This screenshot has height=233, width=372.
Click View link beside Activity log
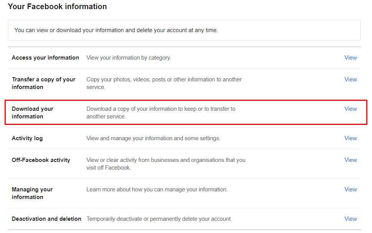coord(351,138)
